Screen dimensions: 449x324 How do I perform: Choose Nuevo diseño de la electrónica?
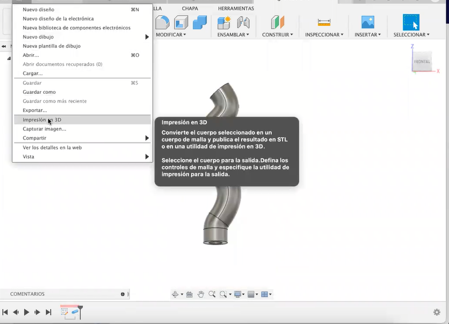(x=83, y=19)
